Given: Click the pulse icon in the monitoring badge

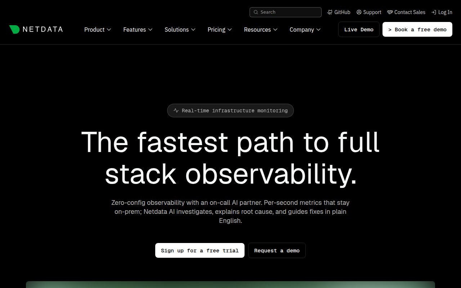Looking at the screenshot, I should tap(176, 111).
